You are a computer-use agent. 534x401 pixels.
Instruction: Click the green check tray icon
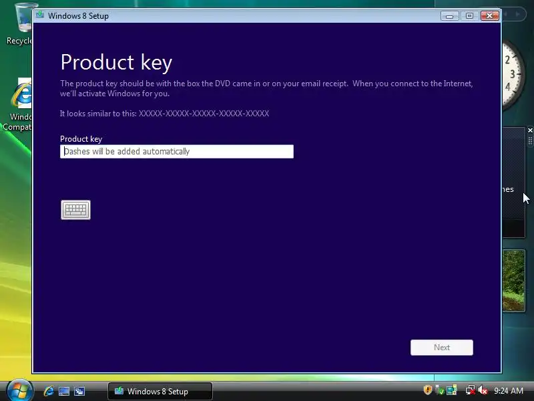[440, 390]
